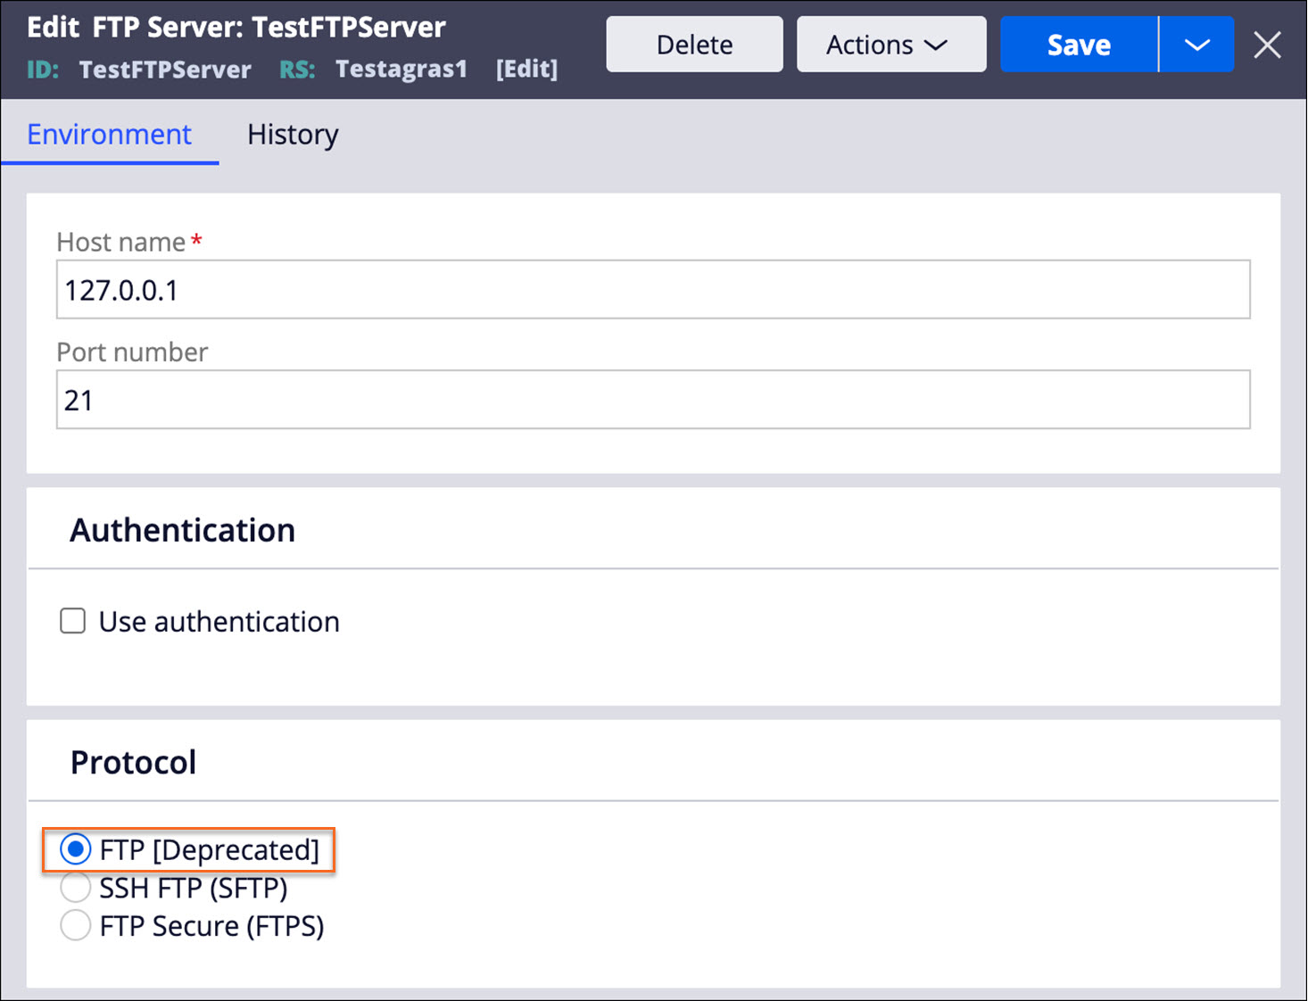The height and width of the screenshot is (1001, 1308).
Task: Click the Port number field showing 21
Action: (x=653, y=400)
